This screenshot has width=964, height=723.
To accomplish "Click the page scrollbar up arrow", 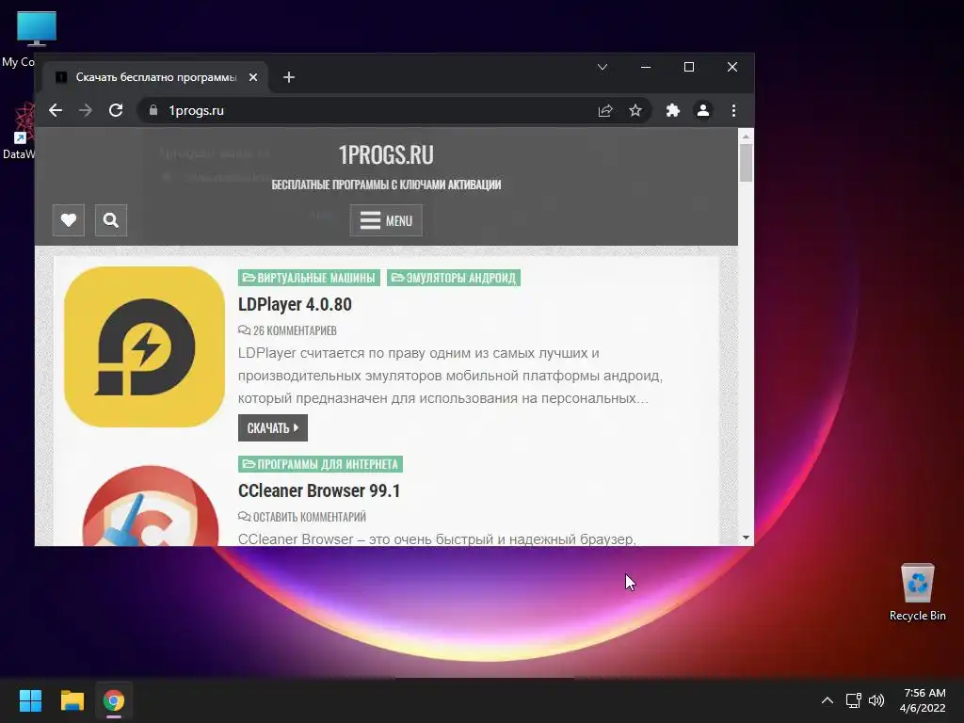I will click(746, 136).
